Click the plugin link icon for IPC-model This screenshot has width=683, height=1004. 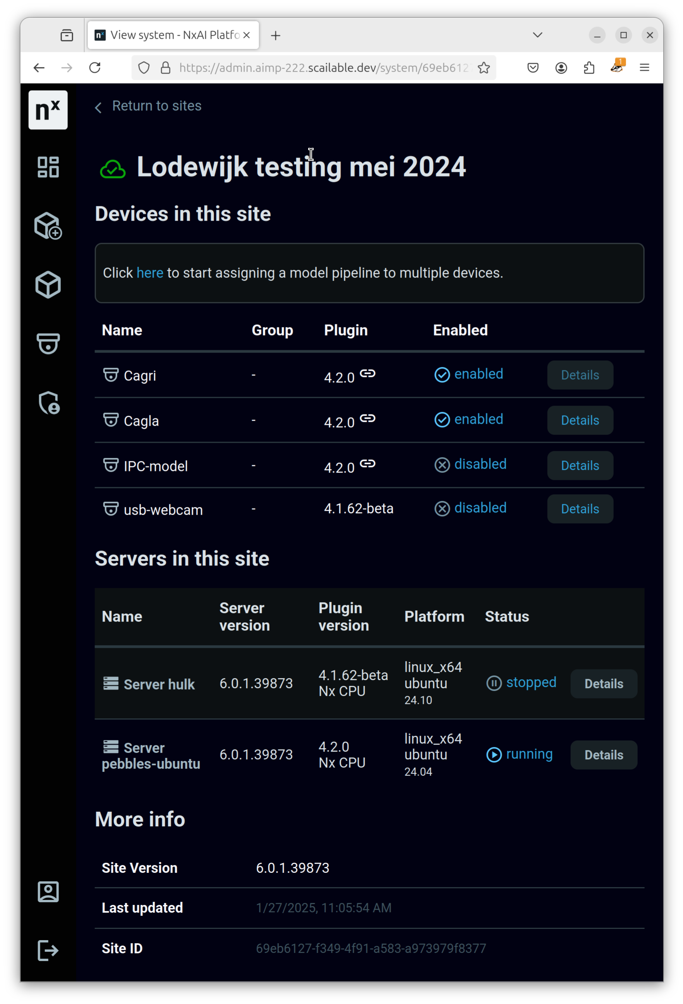point(367,464)
